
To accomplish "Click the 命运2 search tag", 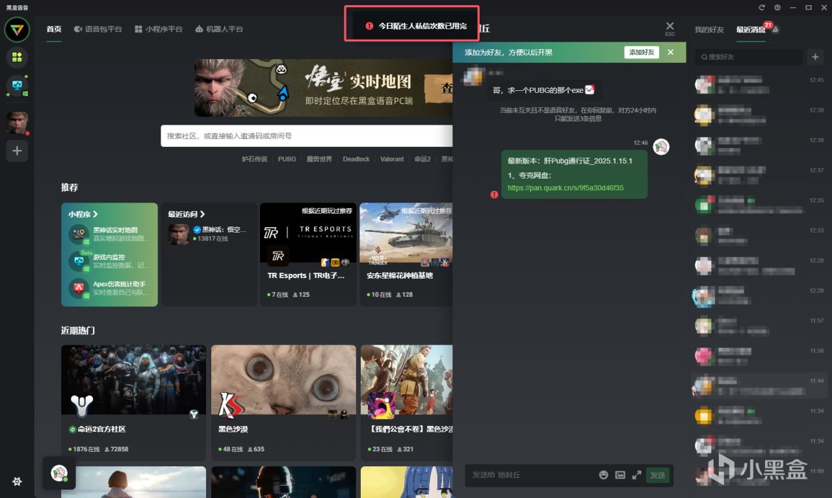I will 422,159.
